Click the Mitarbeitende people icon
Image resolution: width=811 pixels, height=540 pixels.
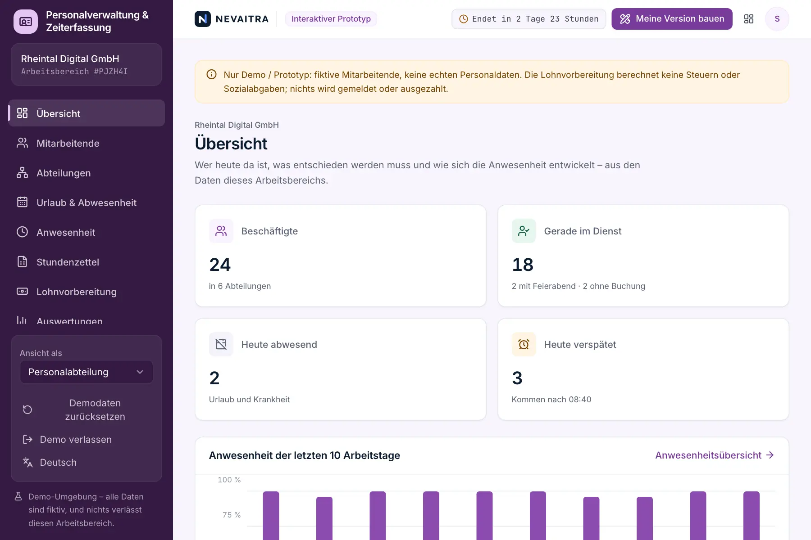pos(22,143)
